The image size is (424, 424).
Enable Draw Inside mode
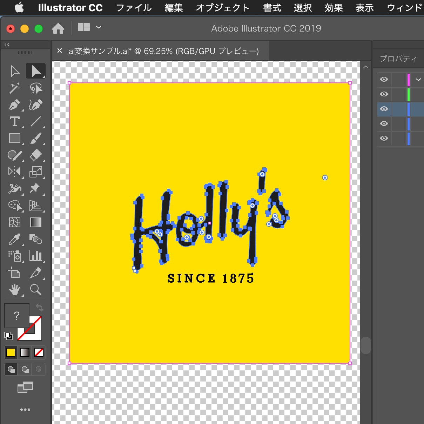pyautogui.click(x=39, y=369)
